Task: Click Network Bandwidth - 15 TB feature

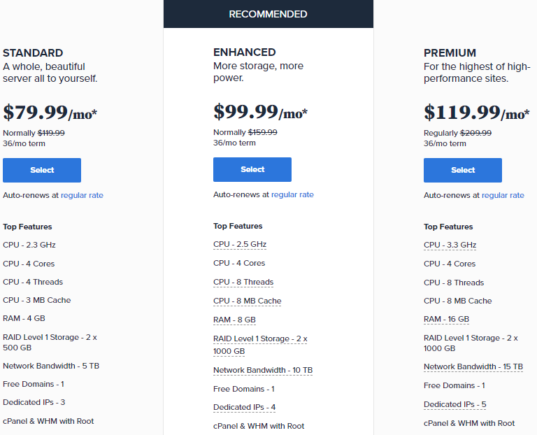Action: (473, 366)
